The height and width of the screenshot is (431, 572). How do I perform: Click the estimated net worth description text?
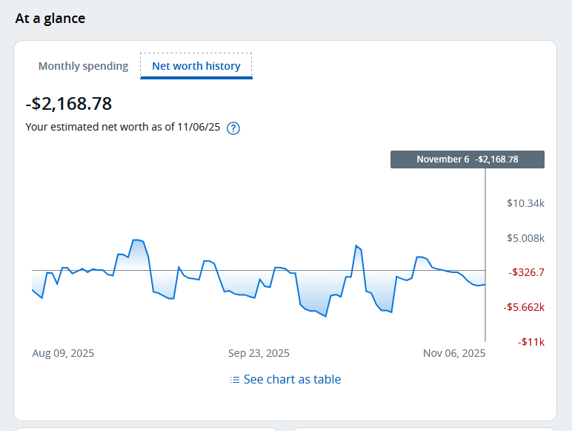click(x=123, y=127)
